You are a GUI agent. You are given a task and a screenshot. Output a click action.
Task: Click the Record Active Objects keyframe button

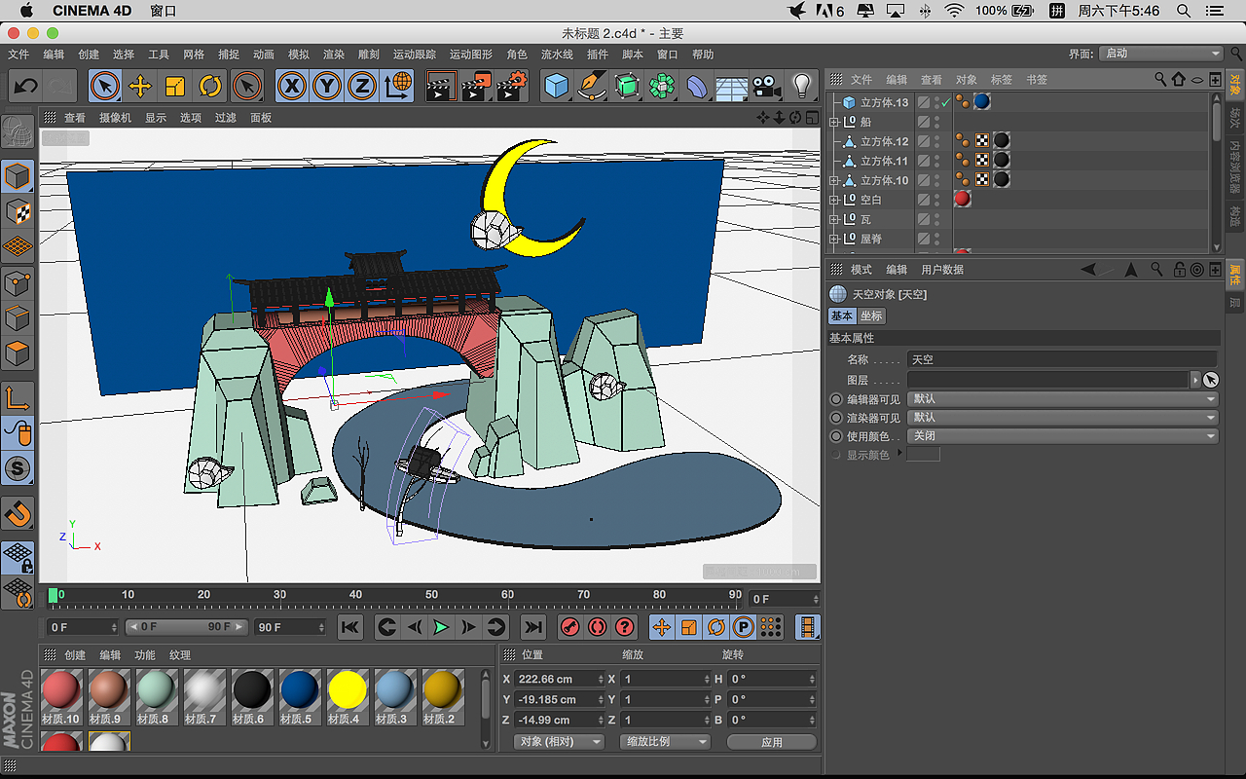pyautogui.click(x=570, y=627)
